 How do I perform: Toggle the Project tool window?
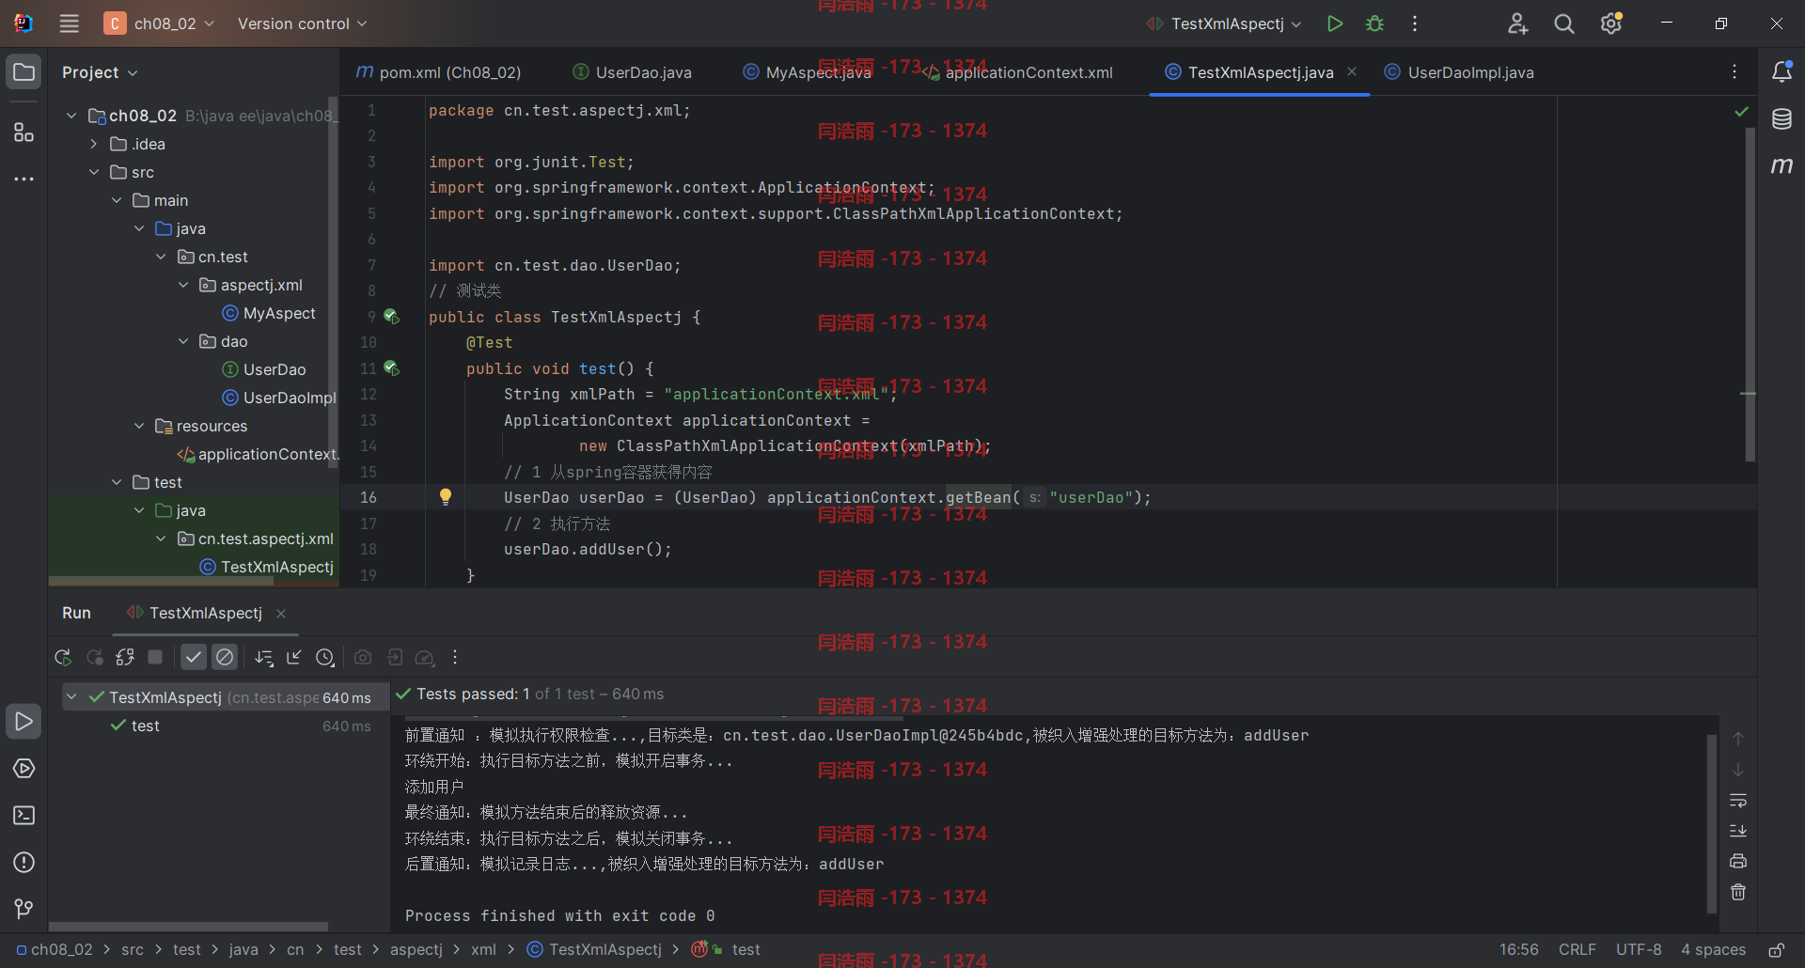pyautogui.click(x=24, y=72)
